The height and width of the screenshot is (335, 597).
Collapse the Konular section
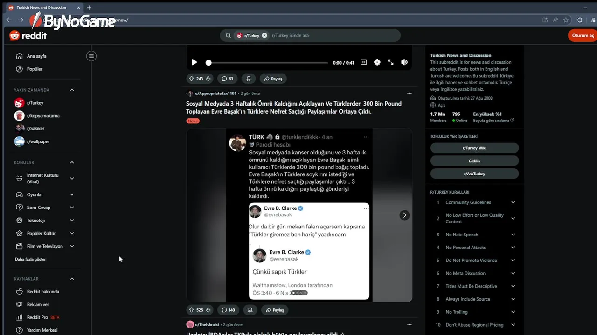point(72,162)
